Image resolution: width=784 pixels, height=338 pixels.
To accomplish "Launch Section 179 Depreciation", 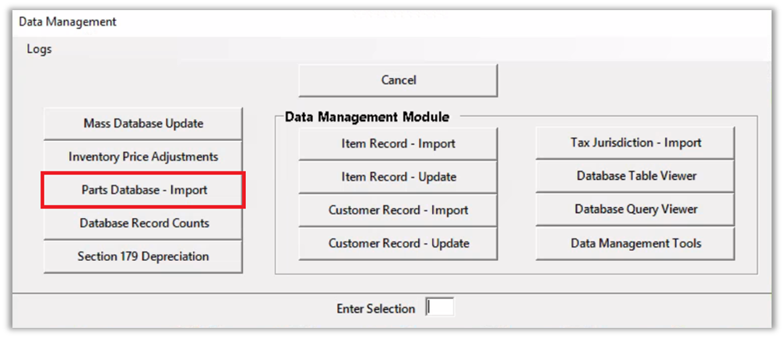I will 143,256.
